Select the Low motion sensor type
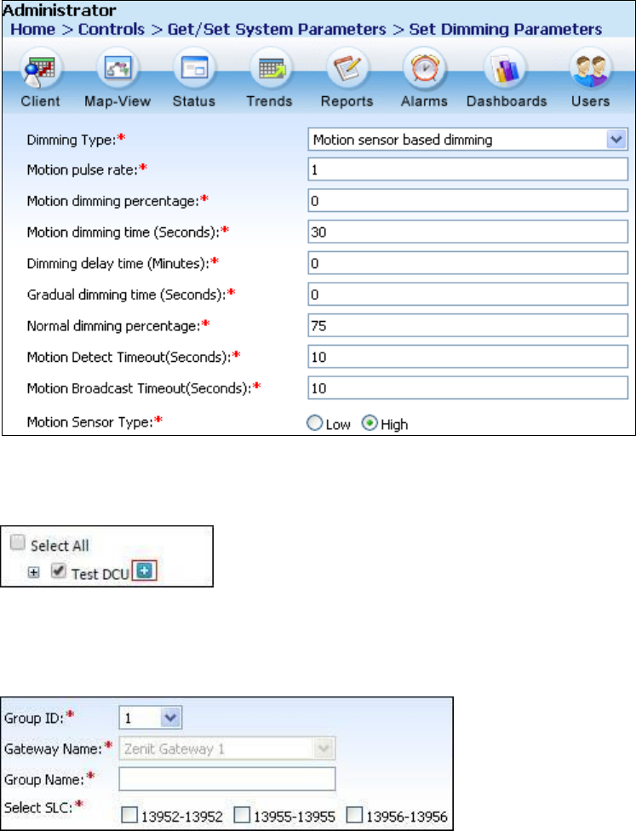 [314, 422]
